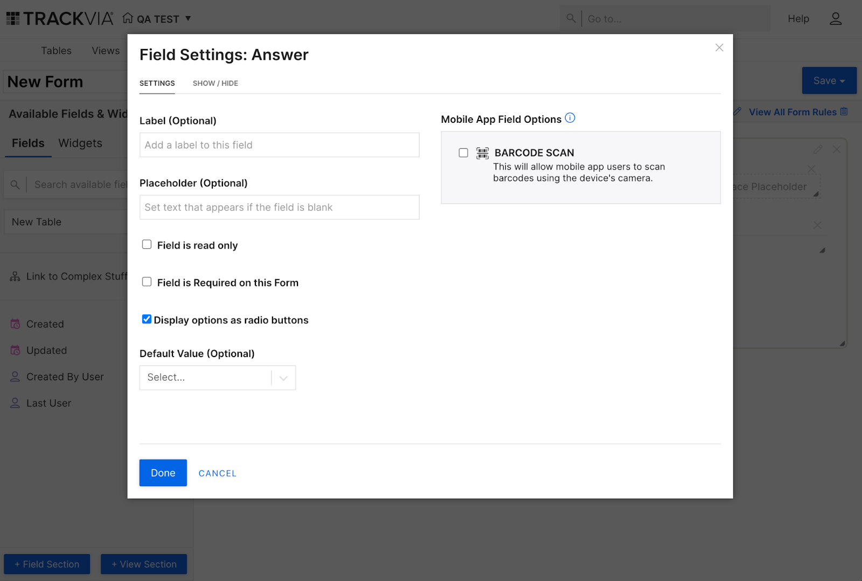Uncheck Display options as radio buttons
Viewport: 862px width, 581px height.
(x=147, y=319)
